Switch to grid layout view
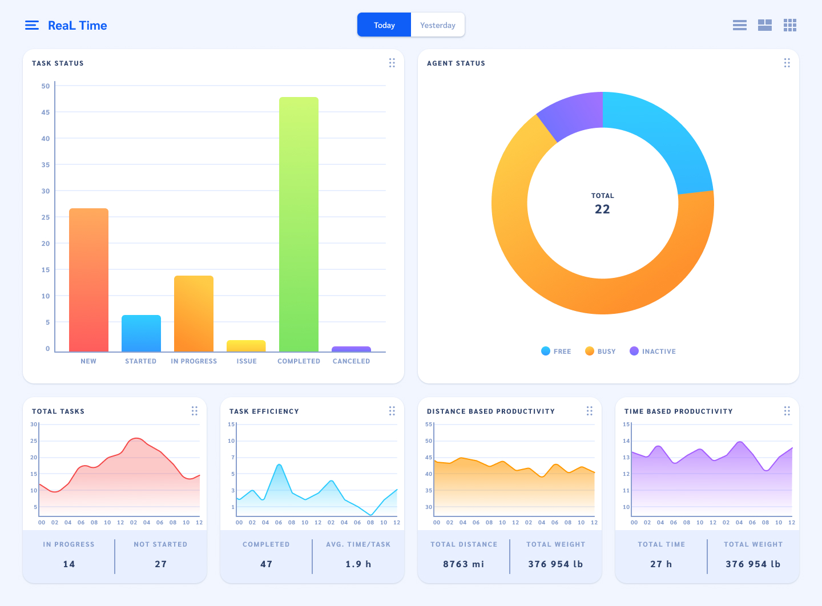The height and width of the screenshot is (606, 822). pos(790,25)
